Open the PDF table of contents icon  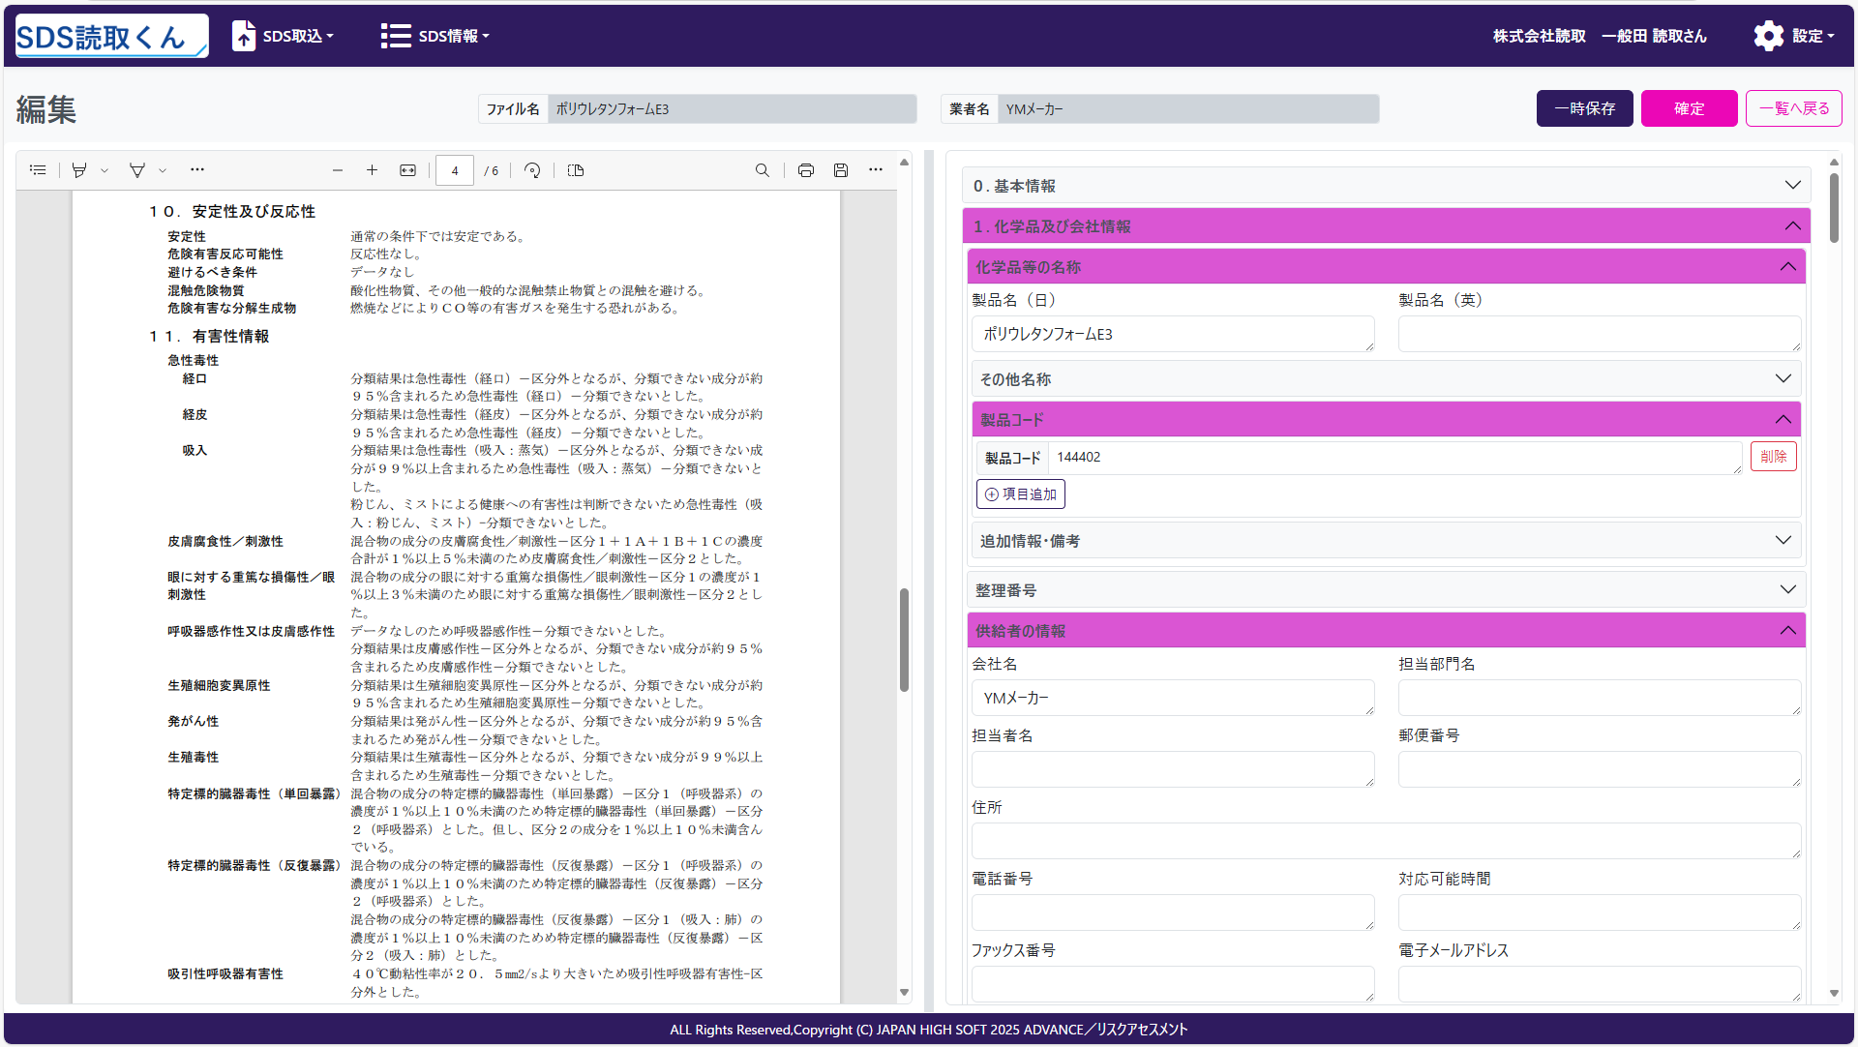pyautogui.click(x=38, y=170)
